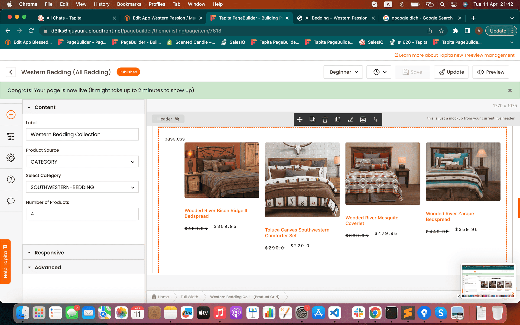Dismiss the Congrats notification banner

[x=510, y=90]
